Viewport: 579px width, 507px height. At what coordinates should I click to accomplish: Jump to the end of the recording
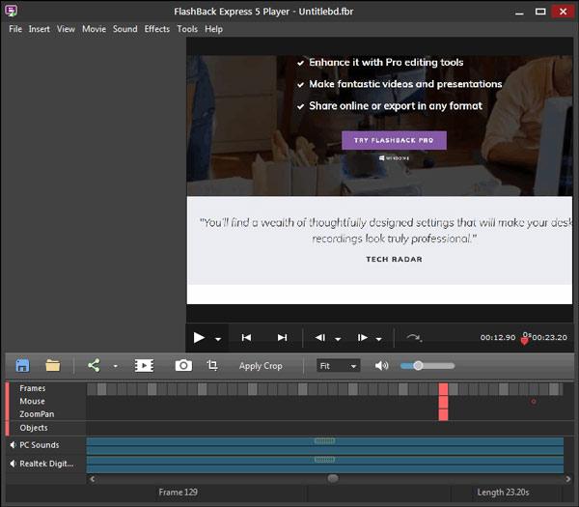pyautogui.click(x=282, y=338)
